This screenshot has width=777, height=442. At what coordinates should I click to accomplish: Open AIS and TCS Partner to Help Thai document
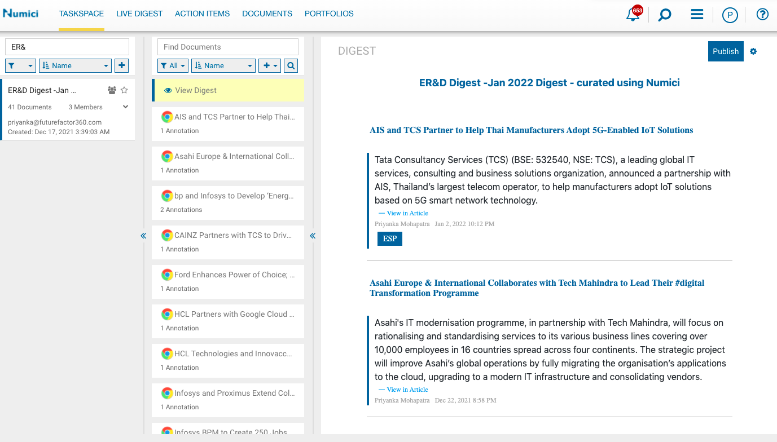tap(228, 124)
